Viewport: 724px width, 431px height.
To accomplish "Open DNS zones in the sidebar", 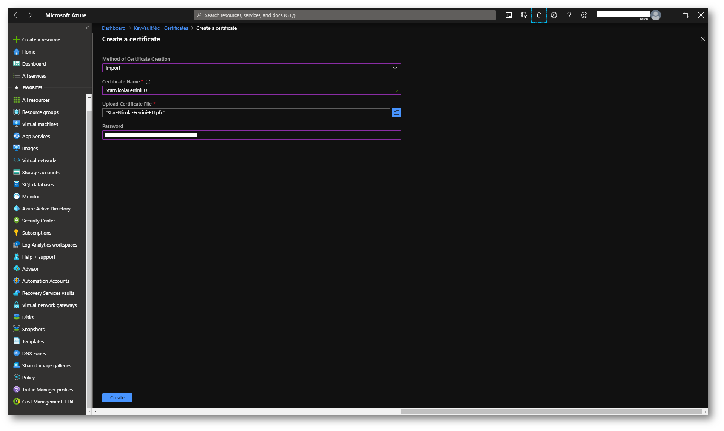I will [30, 353].
